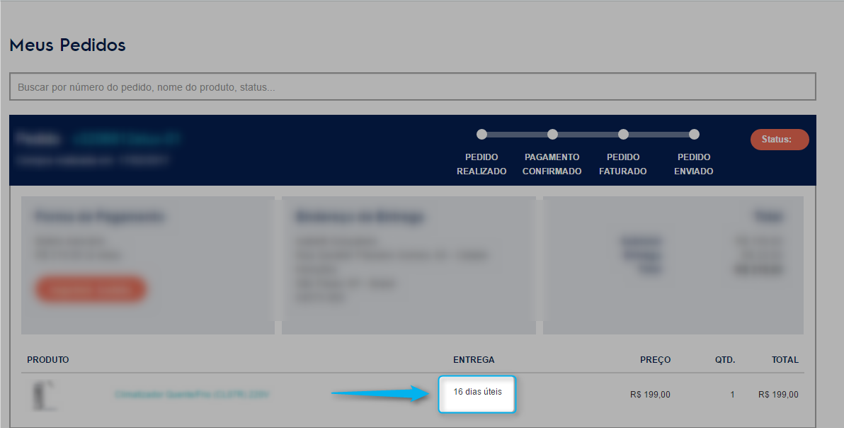Click the 'PRODUTO' column header
Viewport: 844px width, 428px height.
[x=48, y=360]
